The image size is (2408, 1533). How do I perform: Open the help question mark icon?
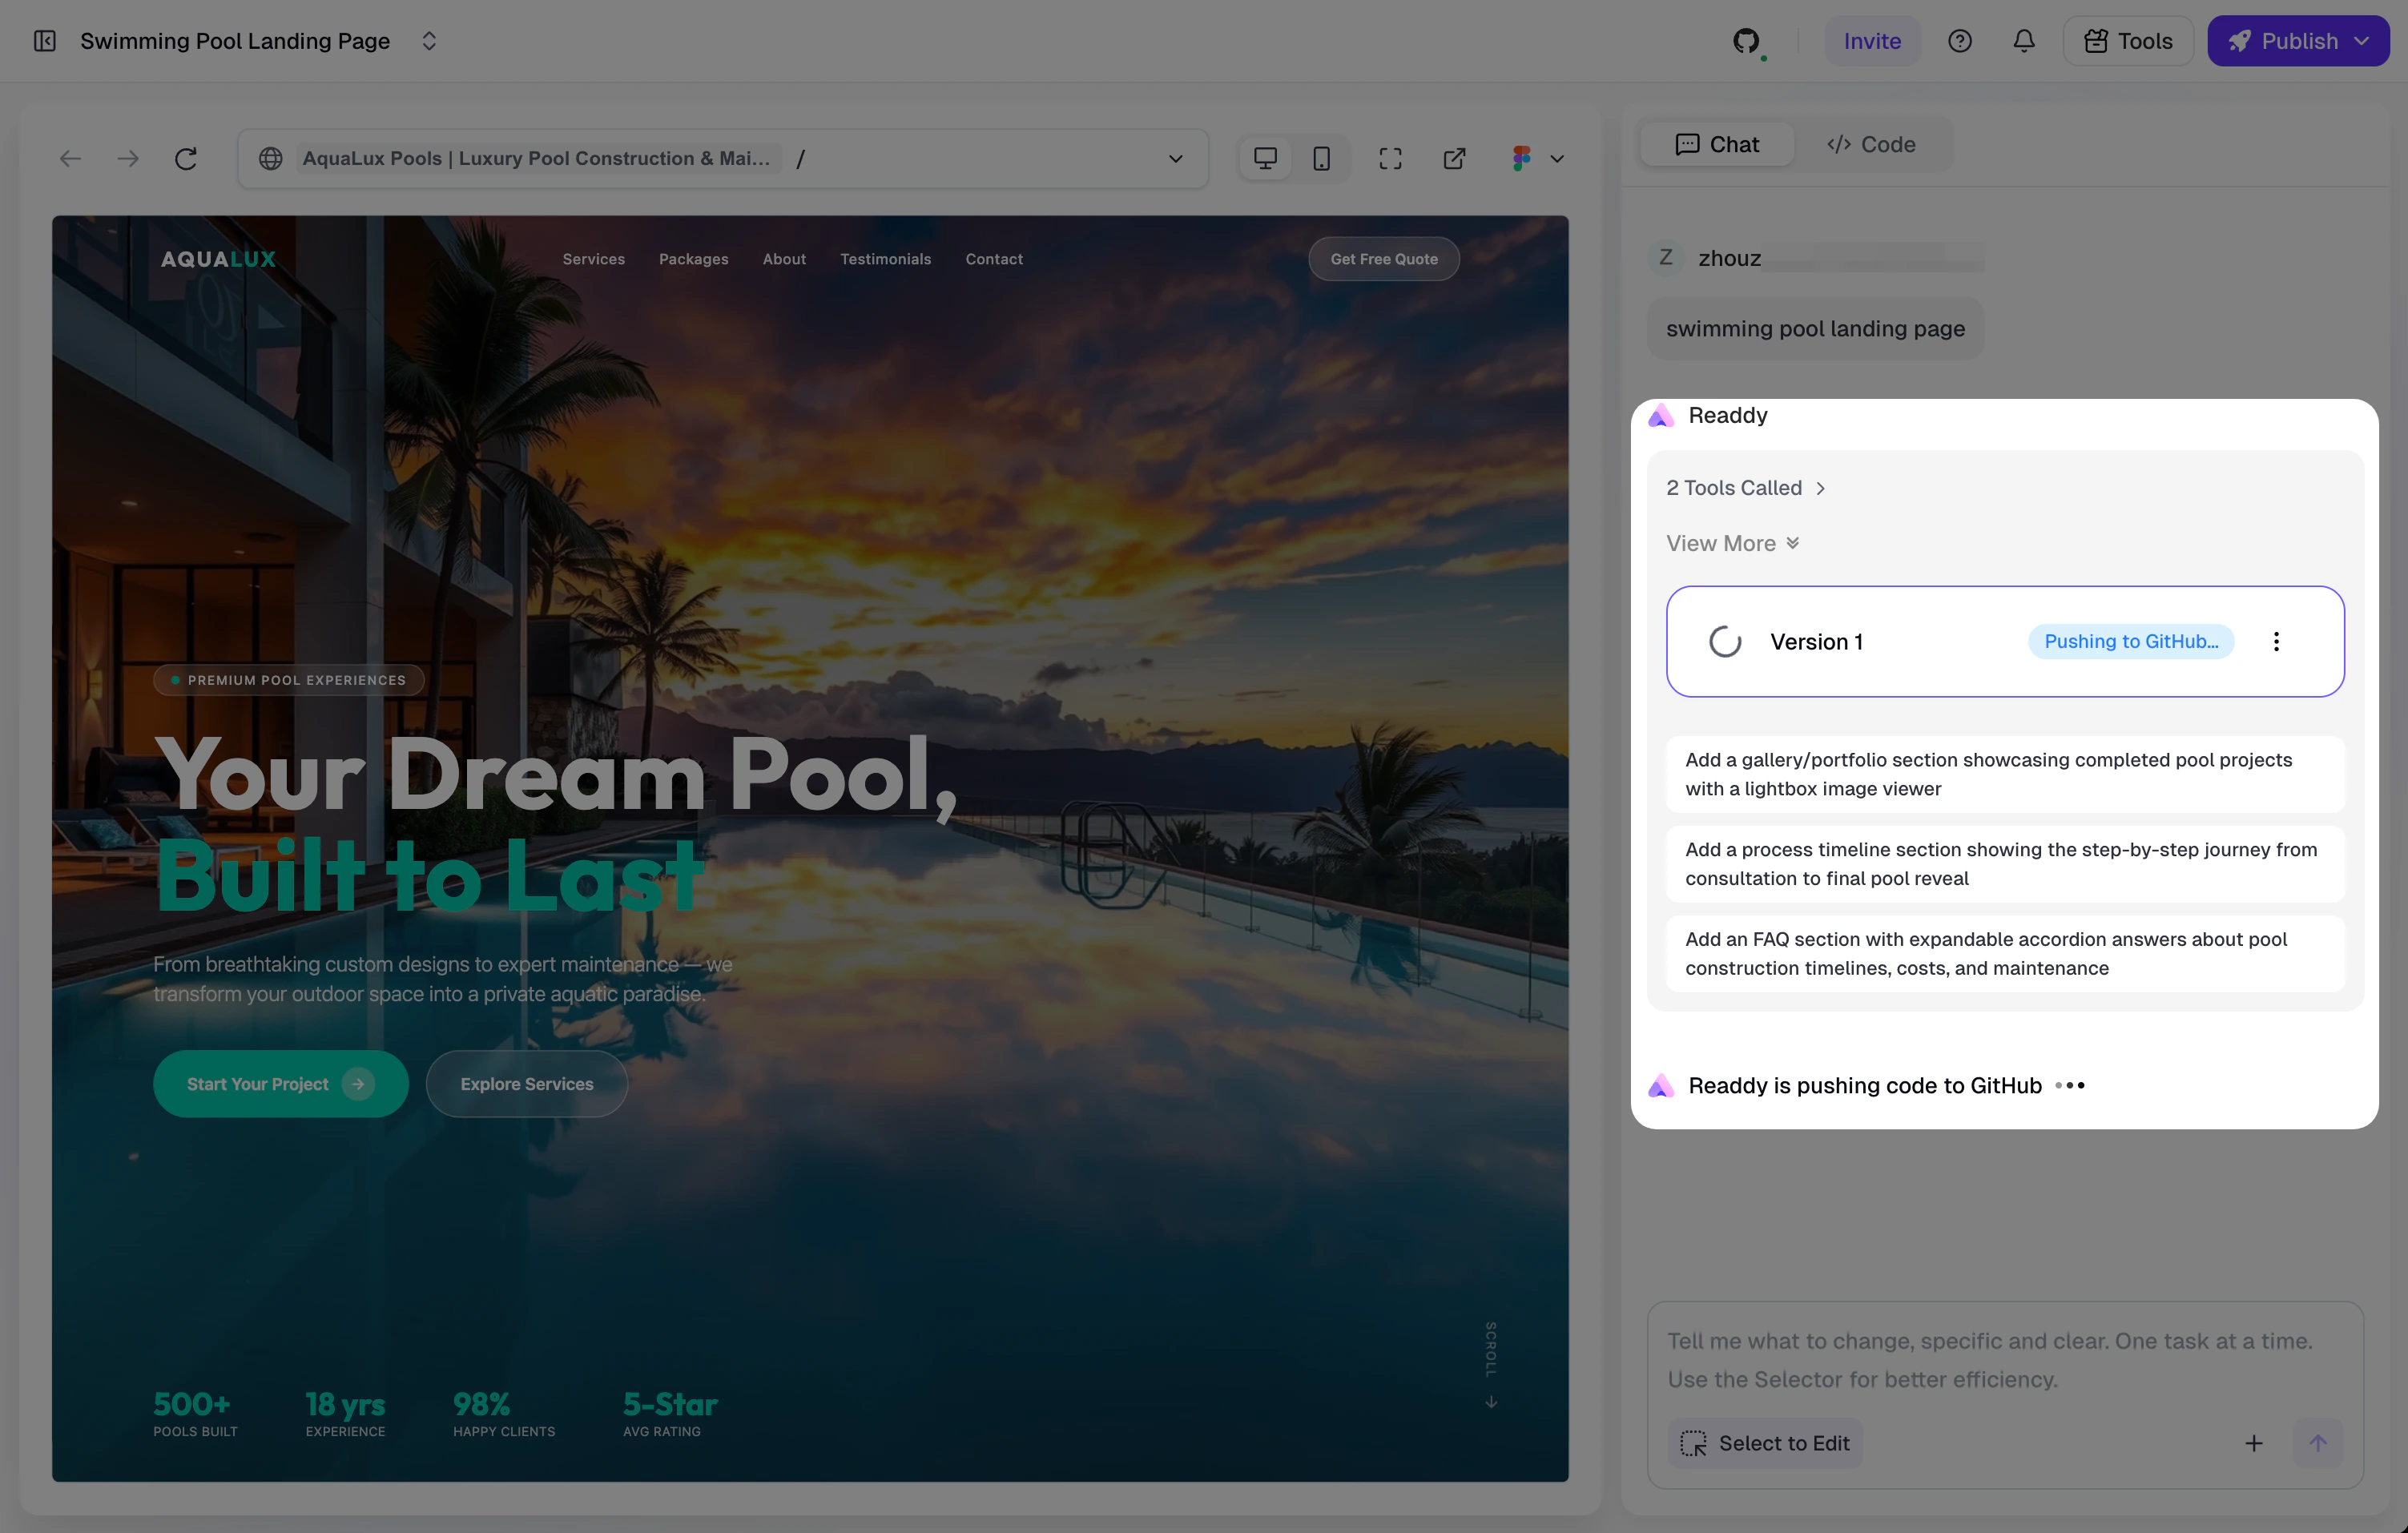pos(1959,41)
